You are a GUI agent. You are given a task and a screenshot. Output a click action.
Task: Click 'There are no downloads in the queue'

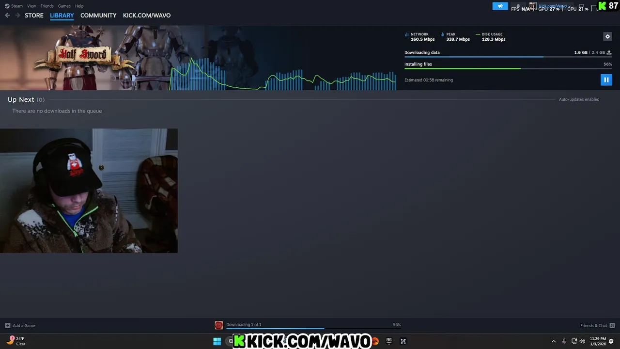tap(57, 111)
